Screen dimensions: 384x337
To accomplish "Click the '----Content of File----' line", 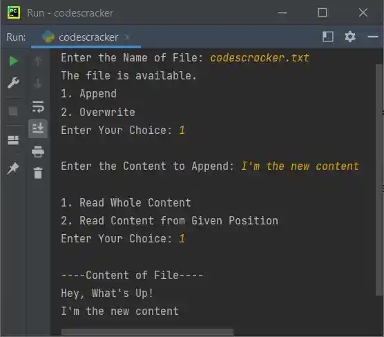I will (x=132, y=276).
